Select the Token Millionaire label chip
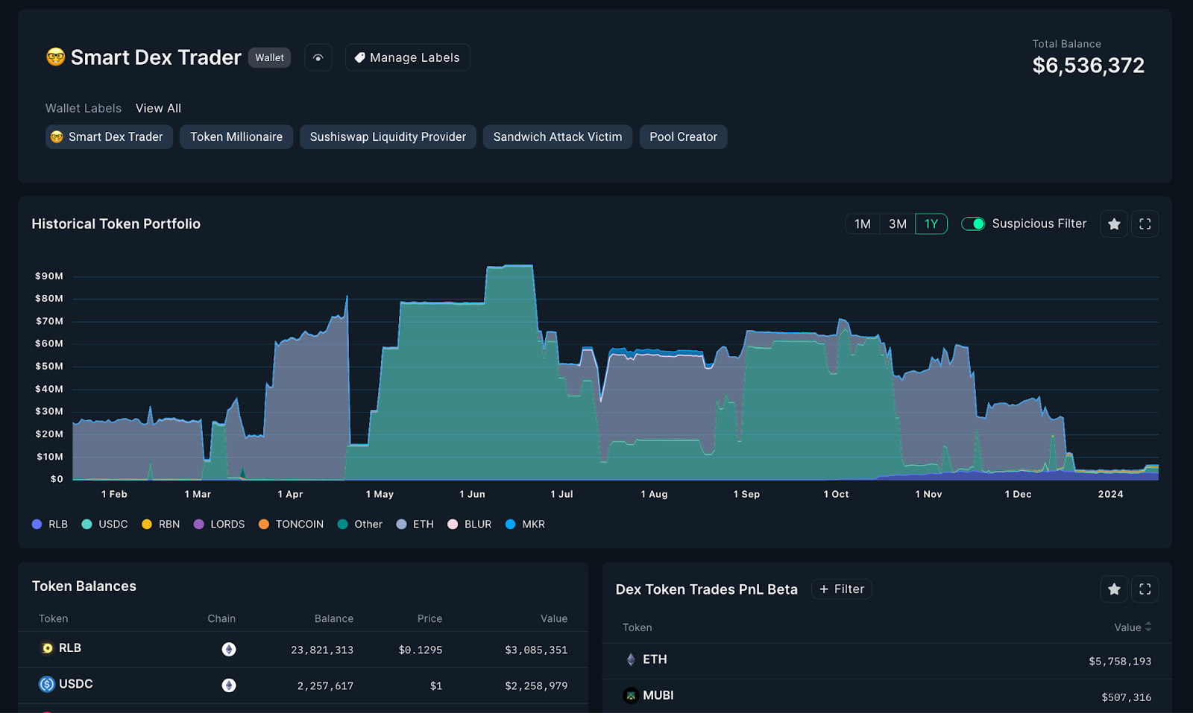 236,136
